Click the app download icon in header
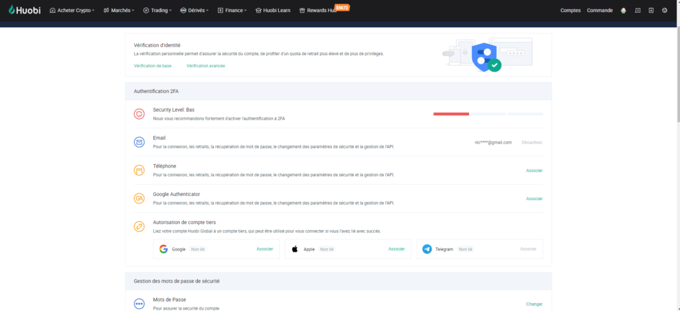The image size is (680, 311). click(x=651, y=11)
